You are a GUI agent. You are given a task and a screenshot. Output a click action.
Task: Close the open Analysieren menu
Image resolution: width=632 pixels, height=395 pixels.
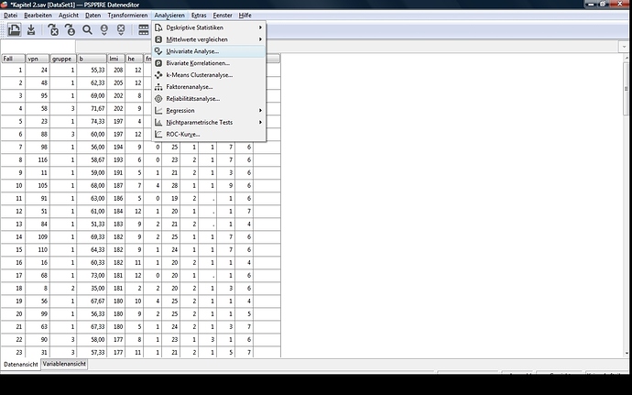tap(169, 16)
